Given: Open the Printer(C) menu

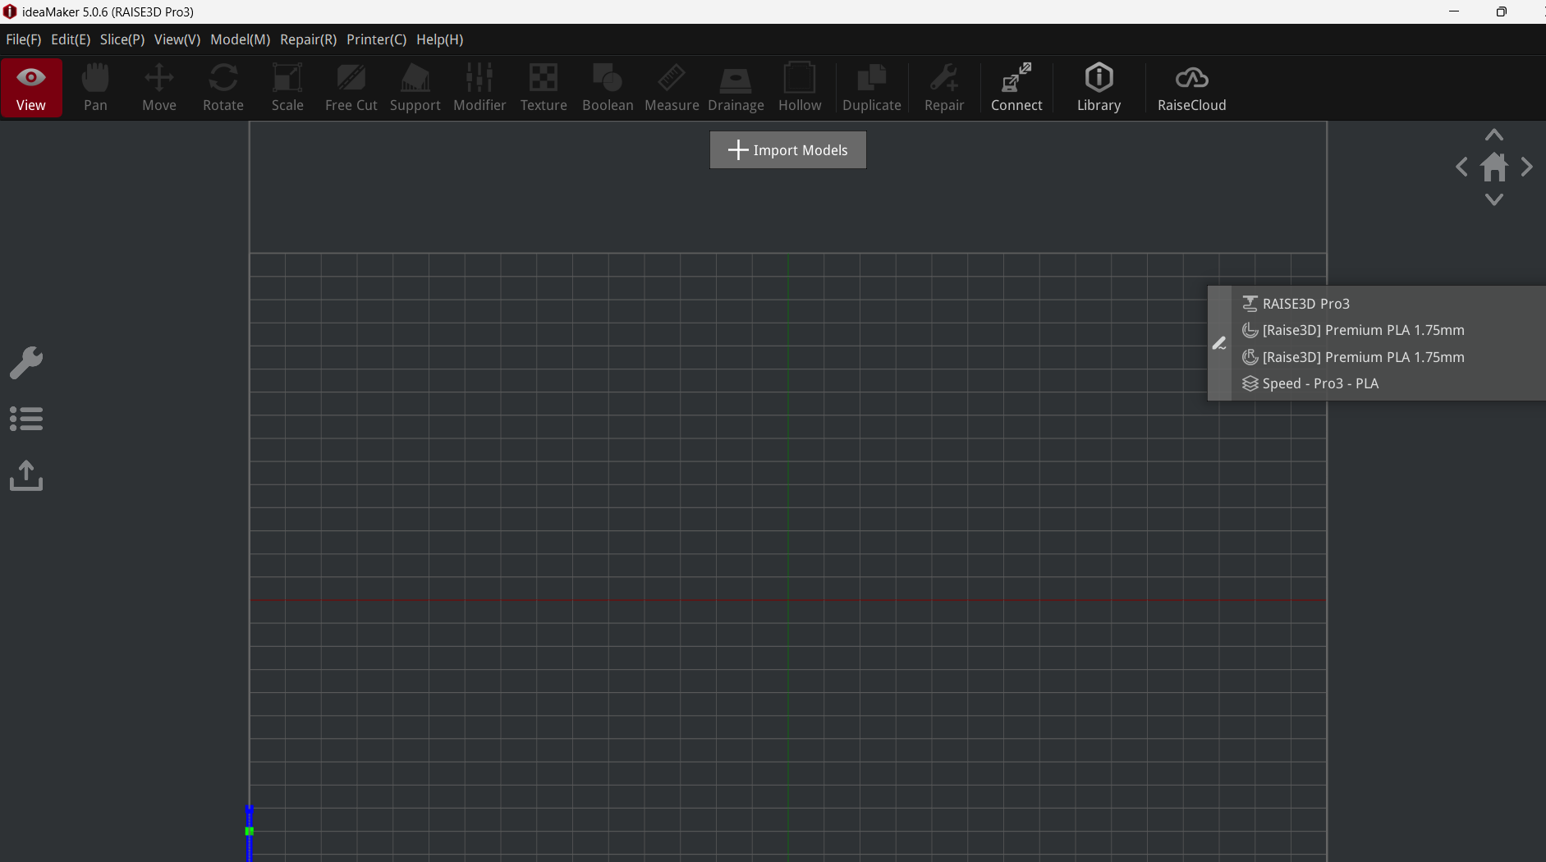Looking at the screenshot, I should pos(377,39).
